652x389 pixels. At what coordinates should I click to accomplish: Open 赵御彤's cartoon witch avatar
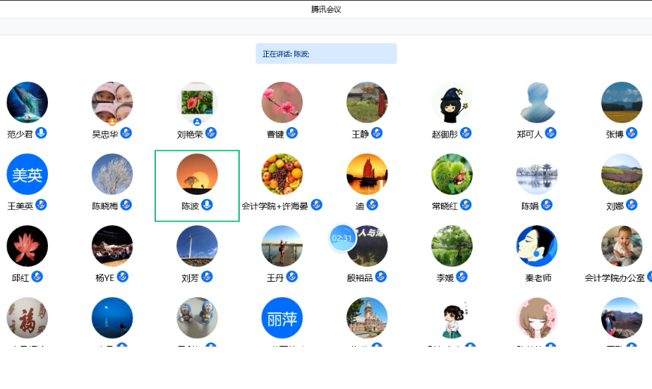tap(452, 102)
